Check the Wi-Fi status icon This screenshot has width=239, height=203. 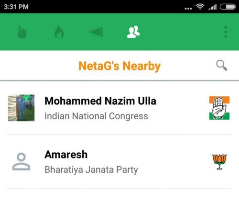(x=200, y=7)
